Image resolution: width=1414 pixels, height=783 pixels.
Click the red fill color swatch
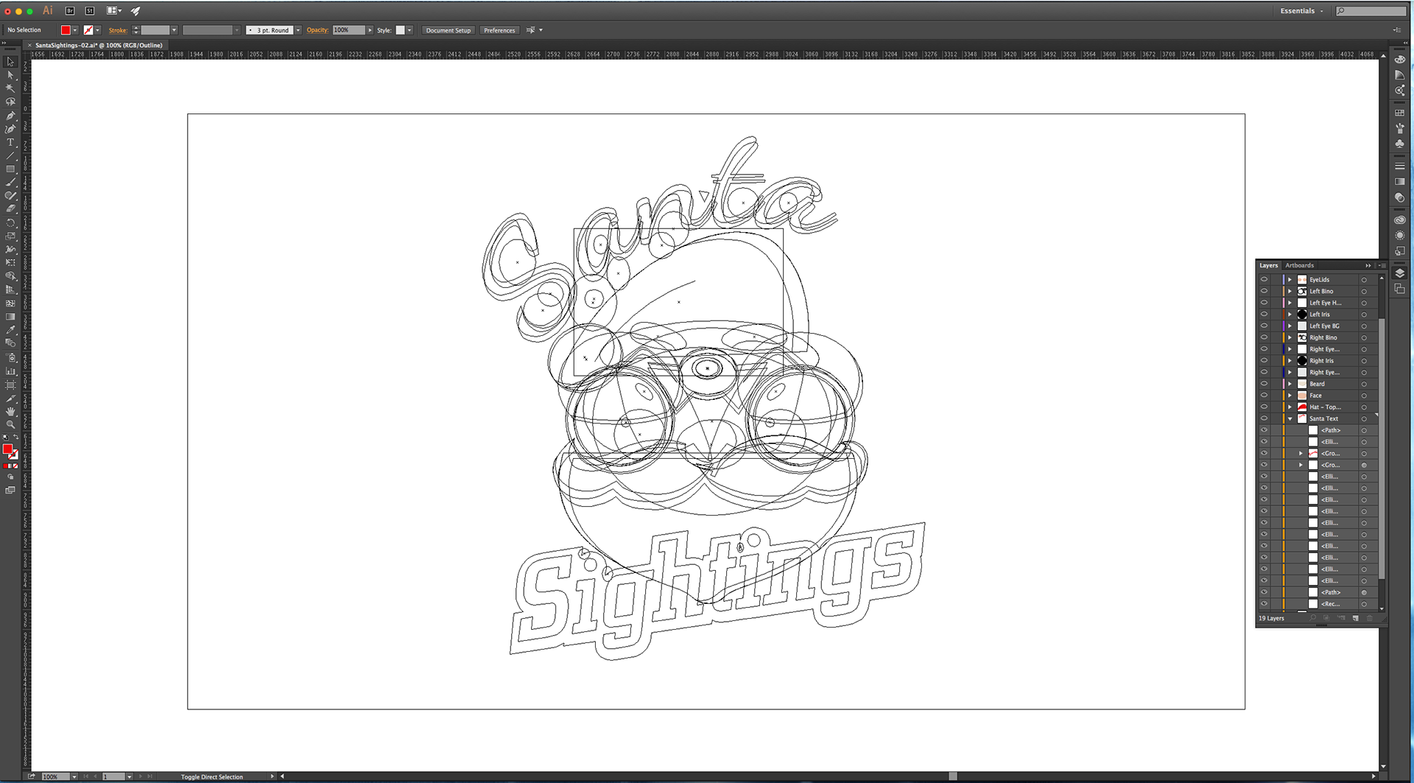click(66, 30)
